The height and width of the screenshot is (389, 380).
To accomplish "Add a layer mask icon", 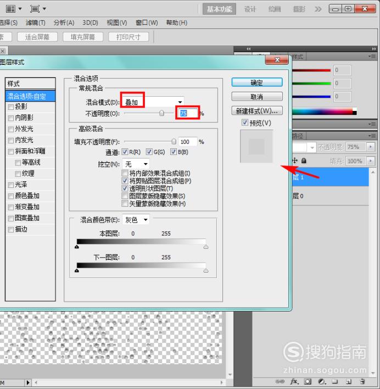I will pos(308,381).
